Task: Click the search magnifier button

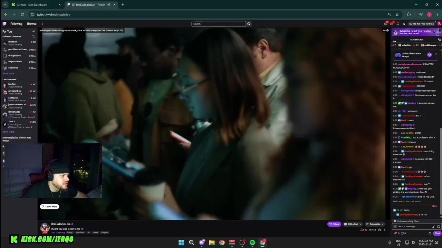Action: point(249,24)
